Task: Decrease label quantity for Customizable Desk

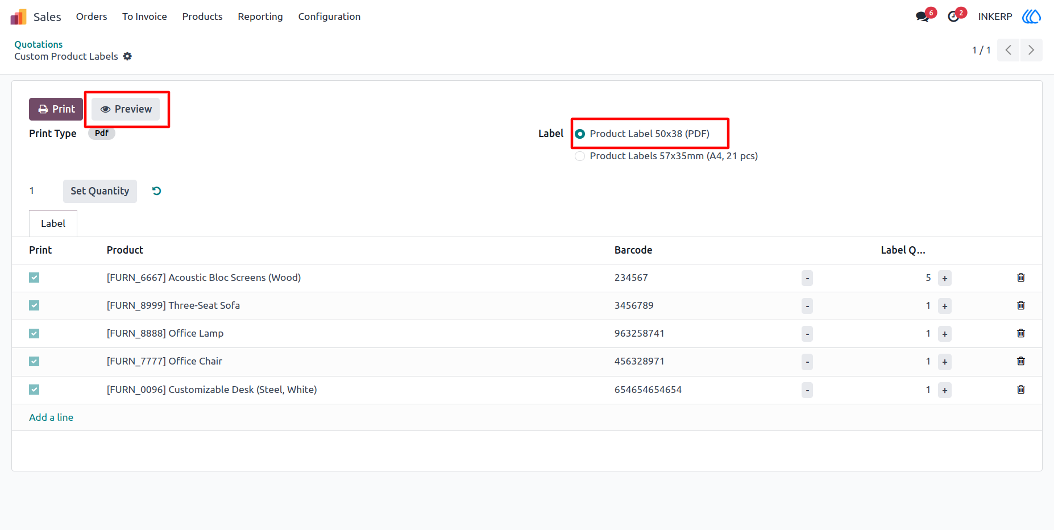Action: point(807,390)
